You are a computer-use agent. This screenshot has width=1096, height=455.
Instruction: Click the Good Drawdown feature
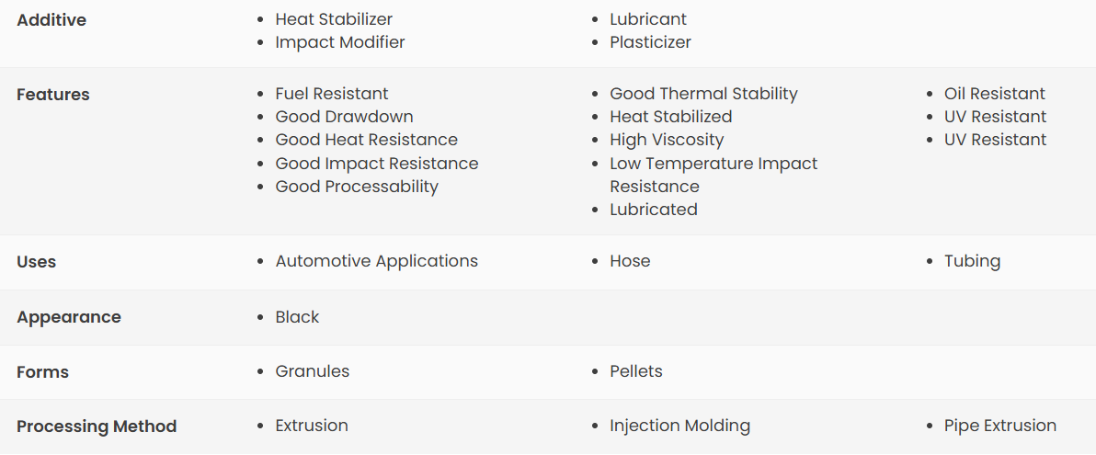coord(344,117)
